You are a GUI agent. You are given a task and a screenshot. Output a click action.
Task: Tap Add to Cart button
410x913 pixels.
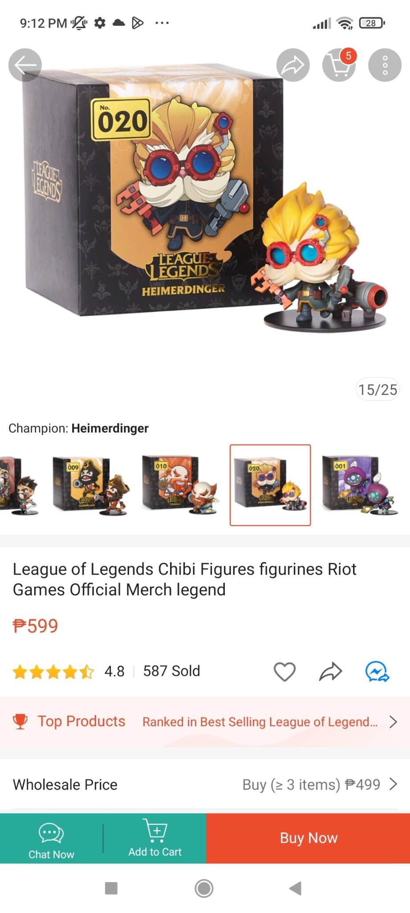pos(155,839)
